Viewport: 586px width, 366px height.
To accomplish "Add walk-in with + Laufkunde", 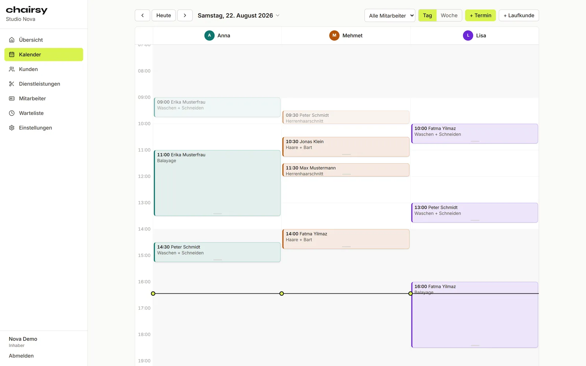I will [x=519, y=15].
